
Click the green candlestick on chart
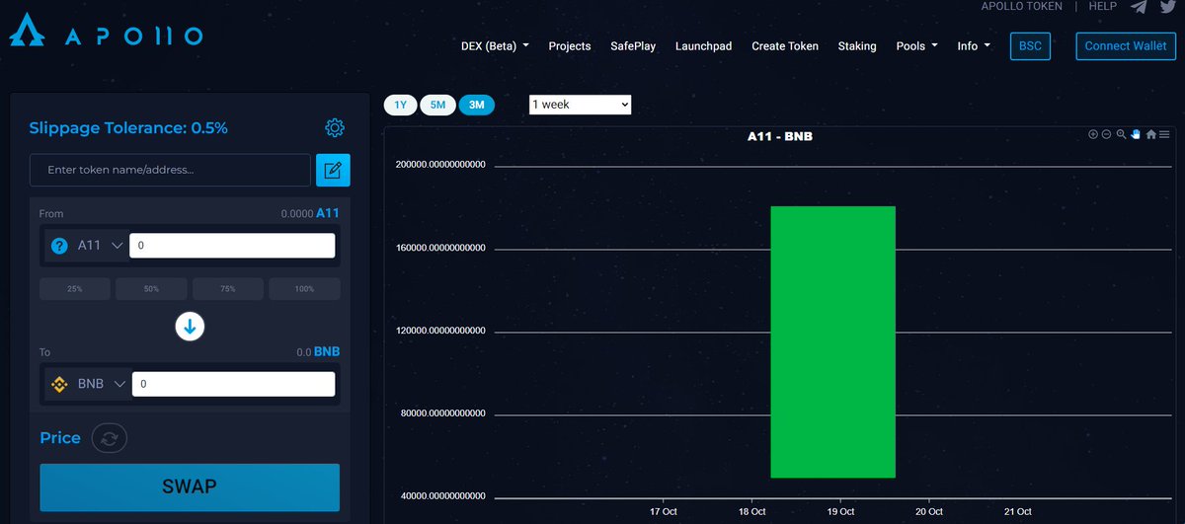[832, 342]
